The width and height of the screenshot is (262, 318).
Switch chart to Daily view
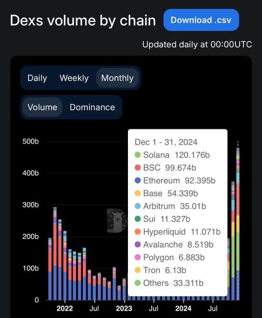click(37, 78)
